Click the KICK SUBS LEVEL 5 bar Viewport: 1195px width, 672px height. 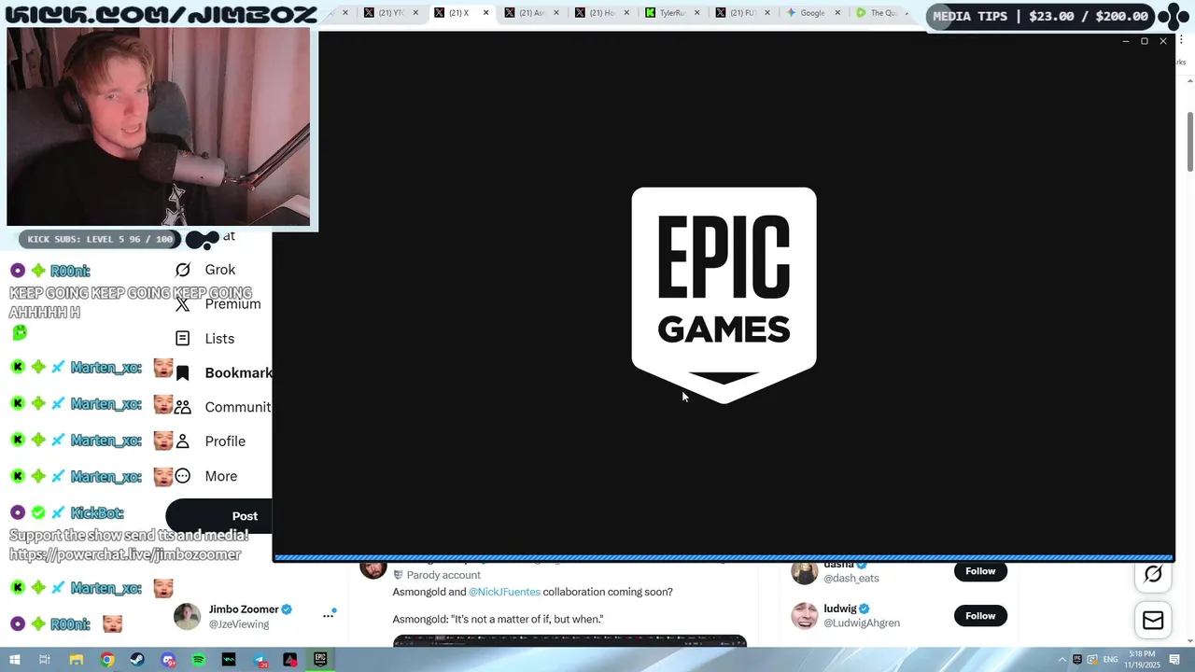tap(100, 239)
